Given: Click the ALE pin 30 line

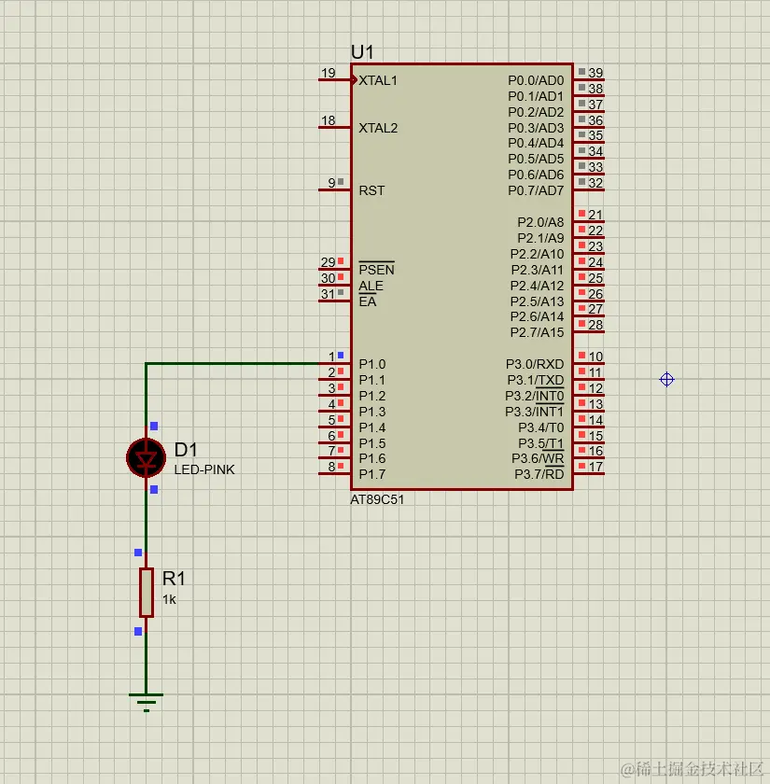Looking at the screenshot, I should coord(335,286).
